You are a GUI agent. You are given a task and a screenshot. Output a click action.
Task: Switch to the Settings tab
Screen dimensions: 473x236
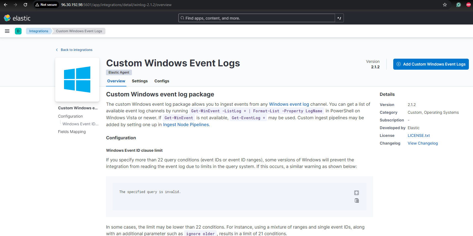[140, 81]
